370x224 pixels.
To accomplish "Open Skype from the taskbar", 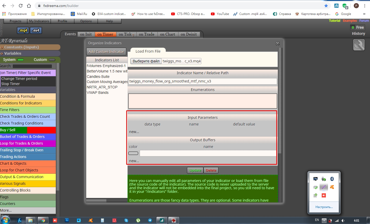I will click(126, 220).
